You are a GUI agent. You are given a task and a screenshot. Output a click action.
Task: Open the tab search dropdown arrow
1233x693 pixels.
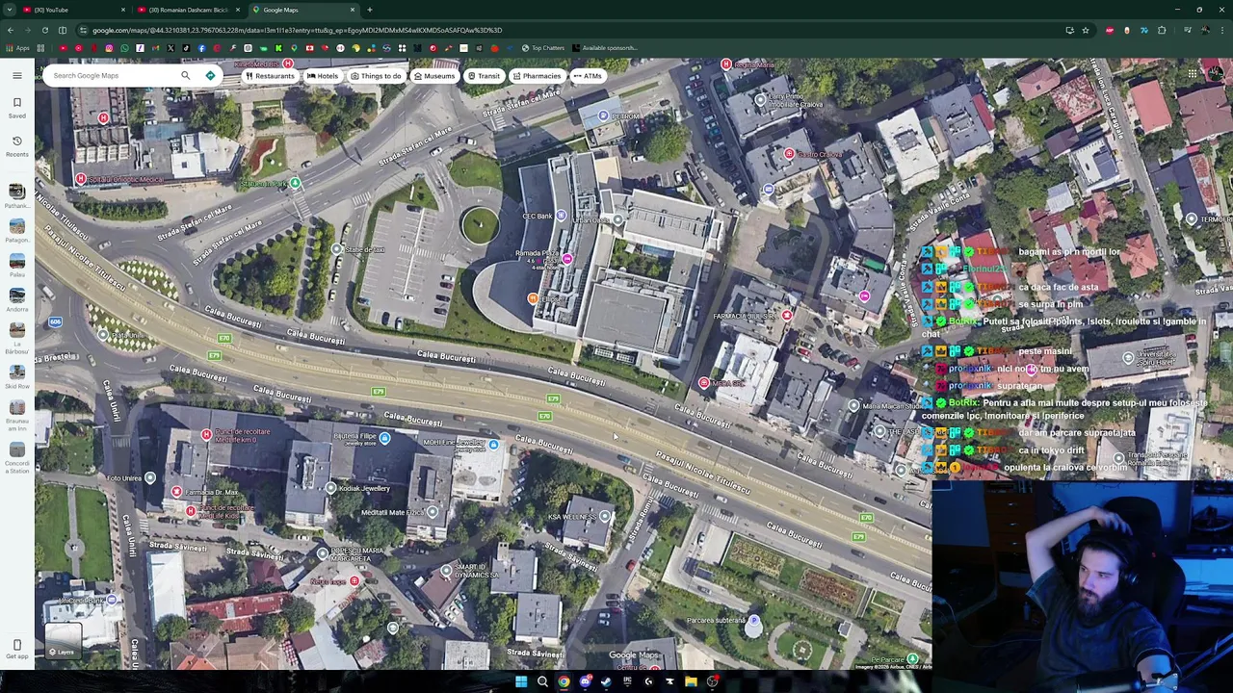pyautogui.click(x=9, y=10)
